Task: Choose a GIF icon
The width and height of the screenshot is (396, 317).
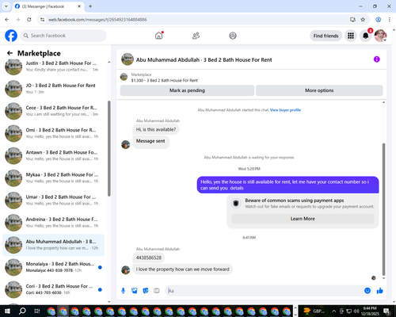Action: pos(157,291)
